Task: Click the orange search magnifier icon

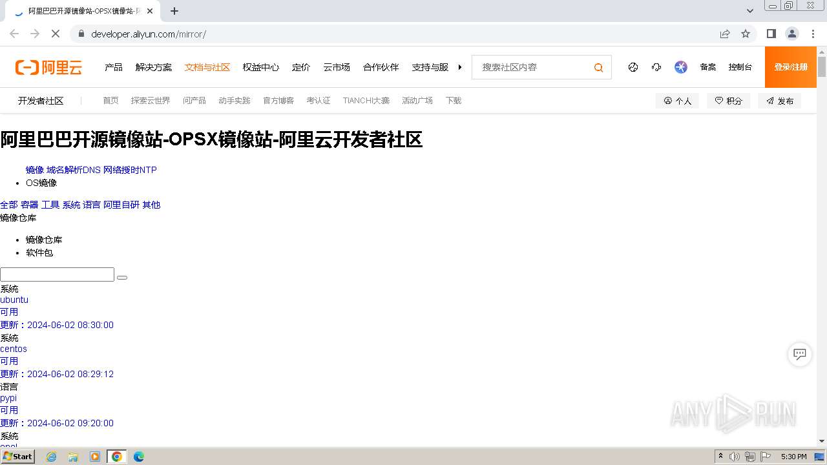Action: click(x=598, y=67)
